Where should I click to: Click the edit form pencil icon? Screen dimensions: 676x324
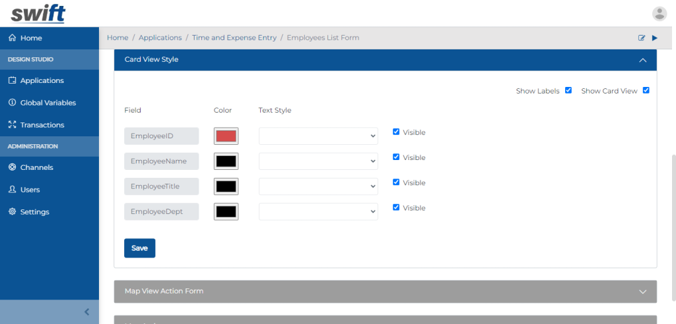coord(642,38)
